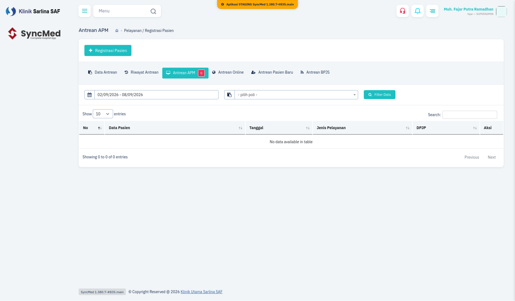
Task: Click the Registrasi Pasien button
Action: point(108,51)
